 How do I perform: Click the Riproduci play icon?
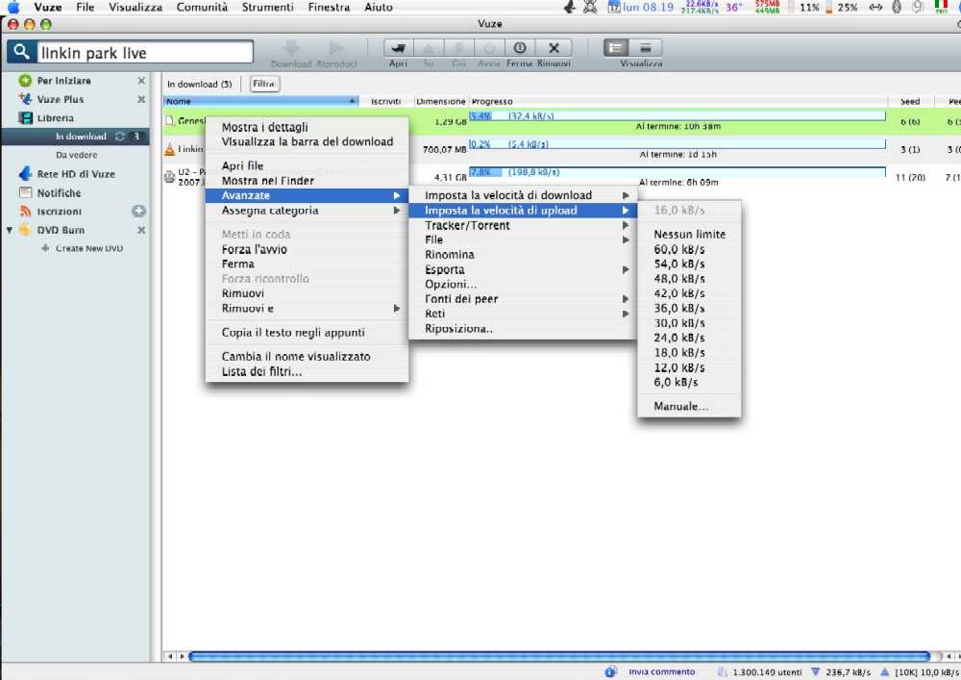click(x=335, y=48)
